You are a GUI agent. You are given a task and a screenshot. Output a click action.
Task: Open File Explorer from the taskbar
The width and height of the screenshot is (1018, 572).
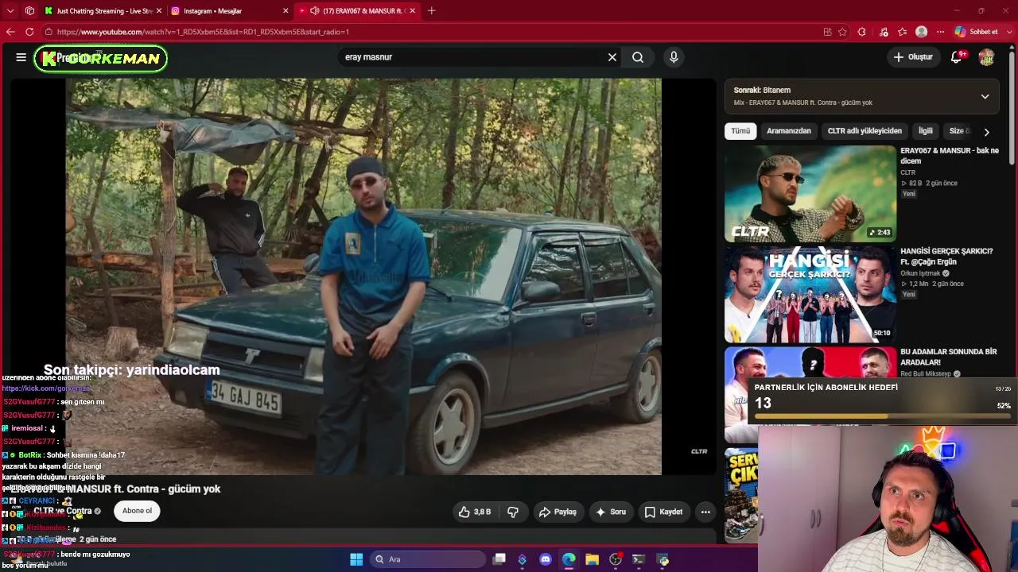pos(592,559)
